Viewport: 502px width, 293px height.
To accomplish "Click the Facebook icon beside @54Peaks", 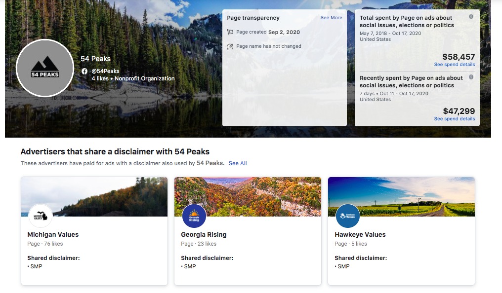I will 84,71.
